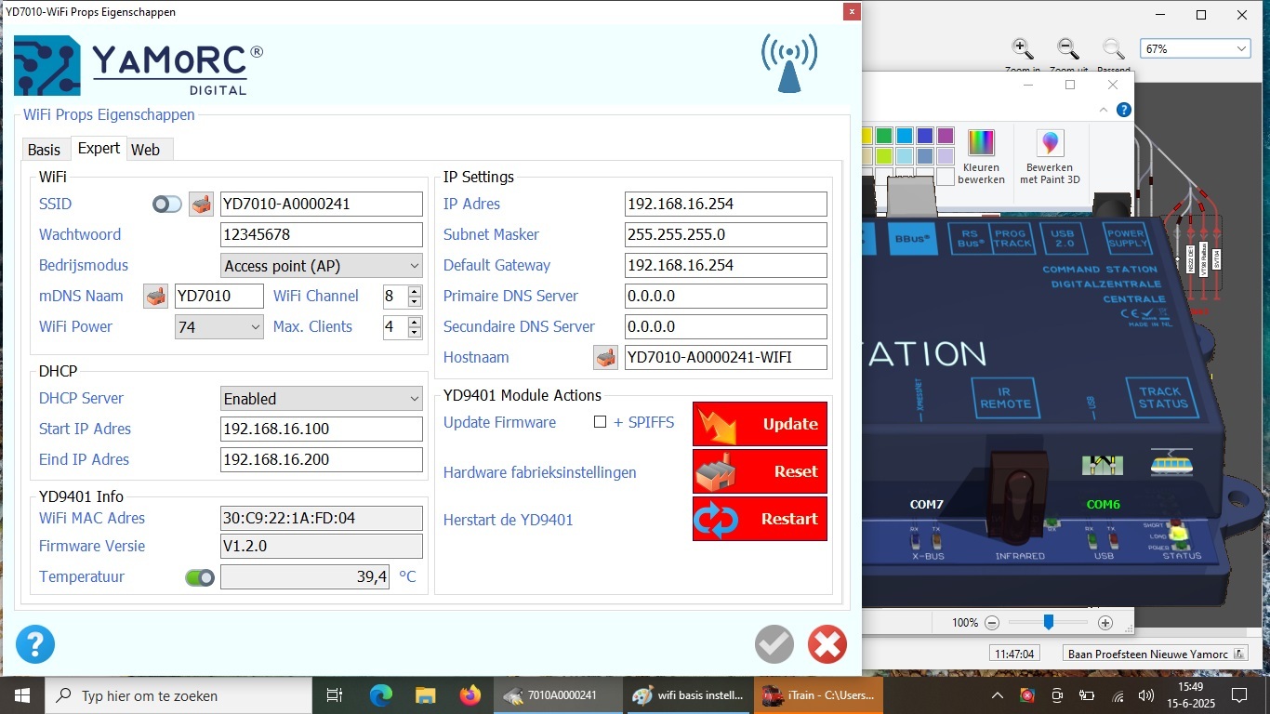The width and height of the screenshot is (1270, 714).
Task: Click the red Reset factory settings button
Action: coord(760,471)
